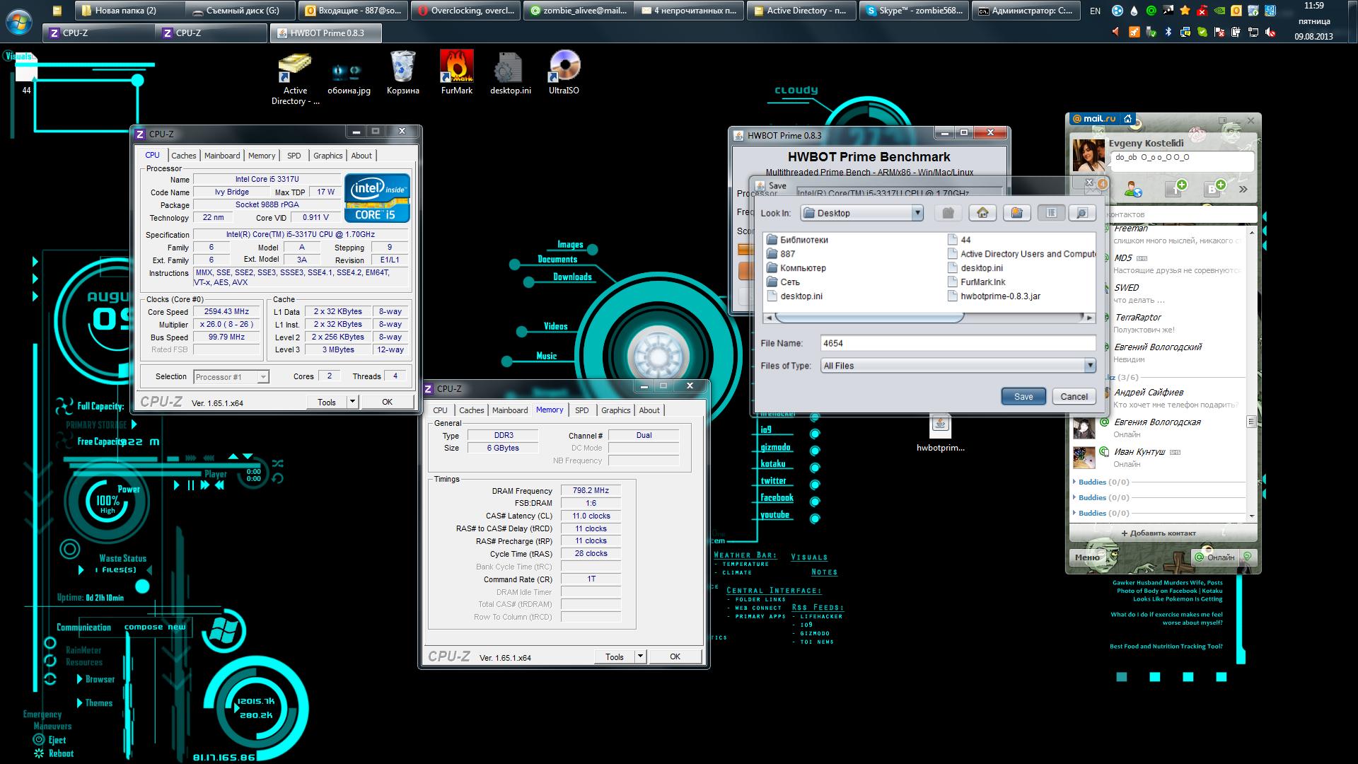The width and height of the screenshot is (1358, 764).
Task: Open Caches tab in CPU-Z CPU window
Action: (x=184, y=156)
